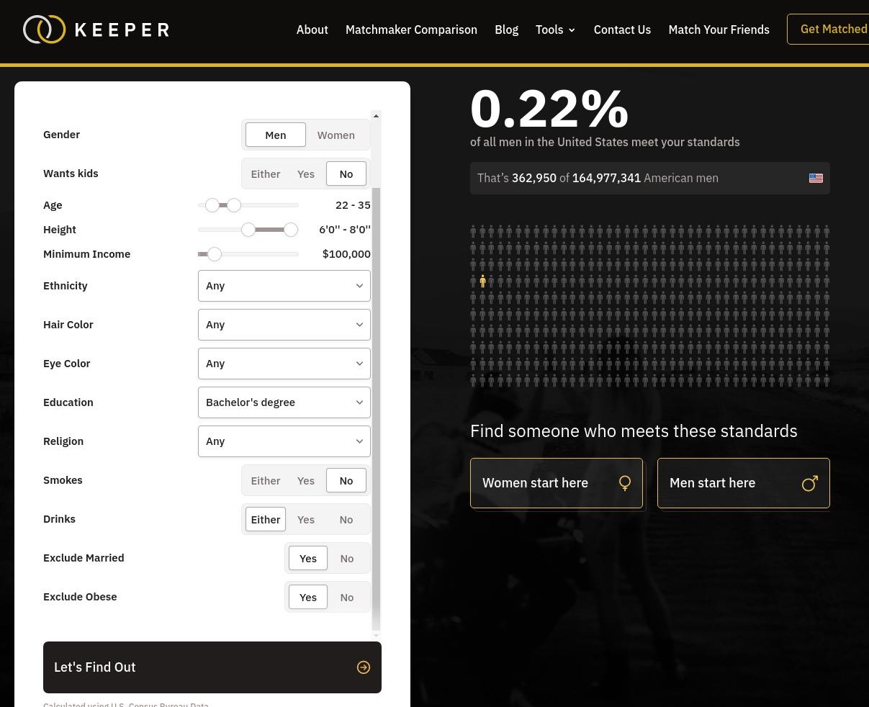This screenshot has width=869, height=707.
Task: Click Let's Find Out button
Action: pos(212,667)
